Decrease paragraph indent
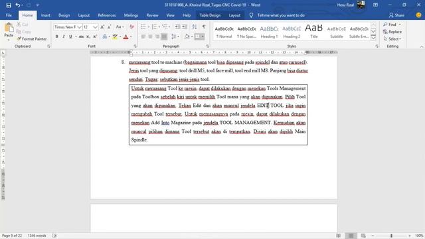The image size is (425, 239). tap(177, 27)
